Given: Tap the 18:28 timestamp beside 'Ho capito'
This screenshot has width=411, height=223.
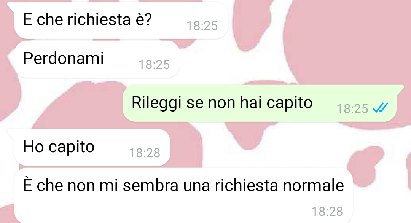Looking at the screenshot, I should tap(145, 153).
